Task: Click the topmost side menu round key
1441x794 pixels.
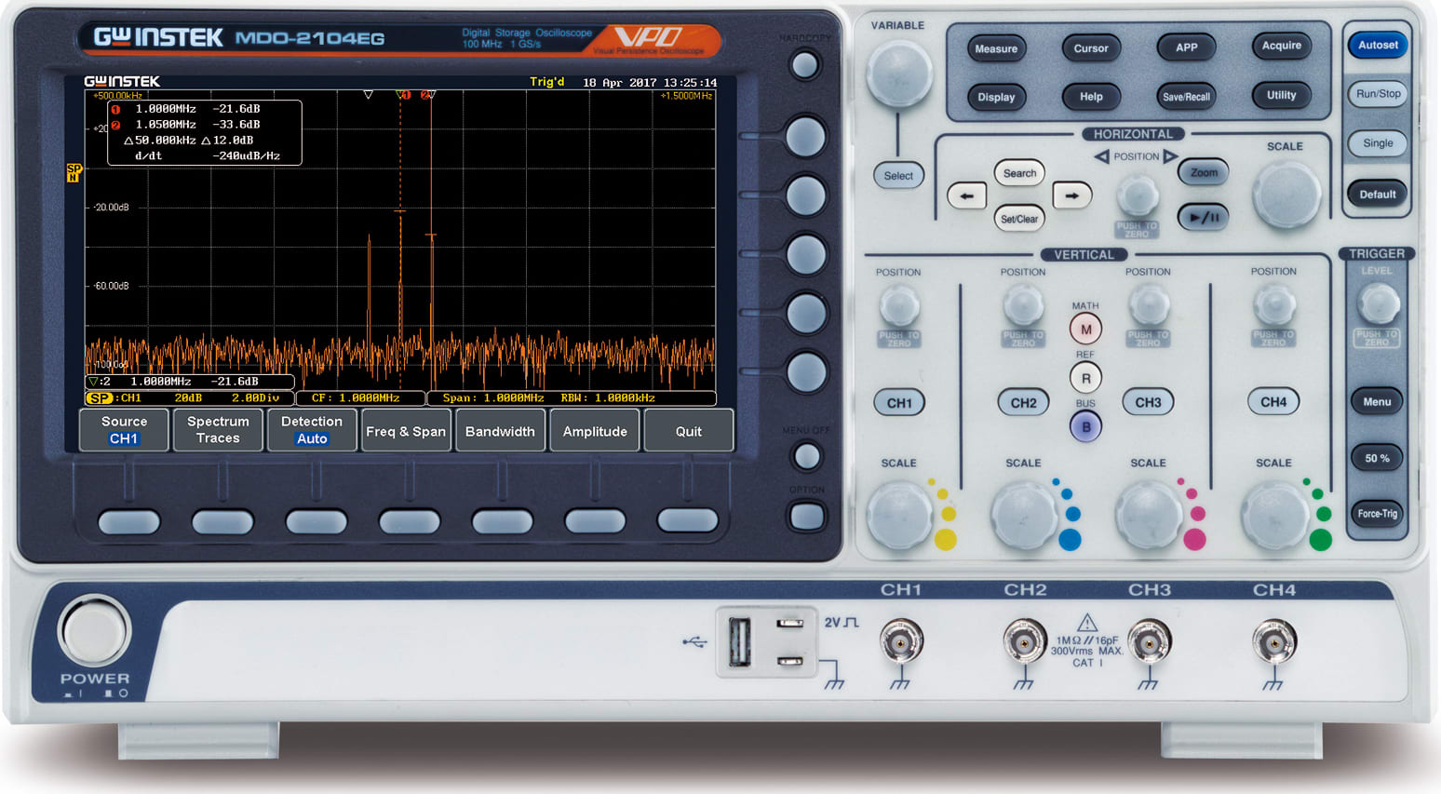Action: [805, 138]
